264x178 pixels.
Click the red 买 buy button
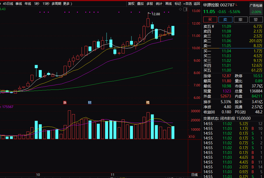(x=210, y=20)
